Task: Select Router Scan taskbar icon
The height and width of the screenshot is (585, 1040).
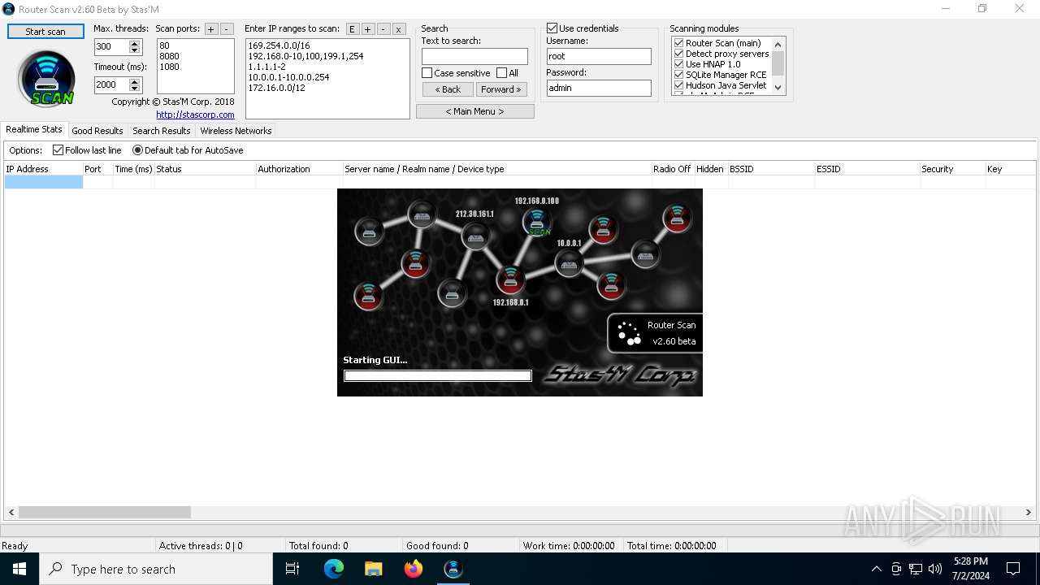Action: [x=453, y=569]
